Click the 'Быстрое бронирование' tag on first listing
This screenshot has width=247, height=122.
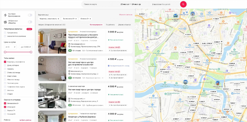[x=118, y=51]
